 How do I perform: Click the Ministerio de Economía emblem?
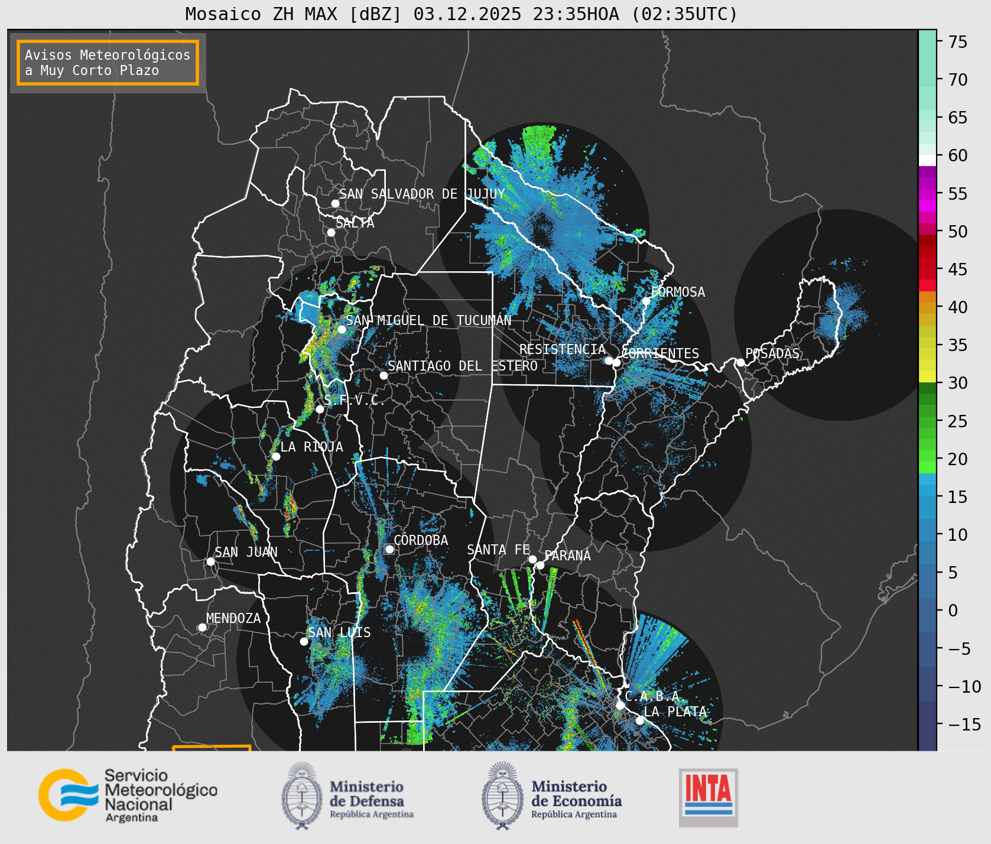[503, 796]
